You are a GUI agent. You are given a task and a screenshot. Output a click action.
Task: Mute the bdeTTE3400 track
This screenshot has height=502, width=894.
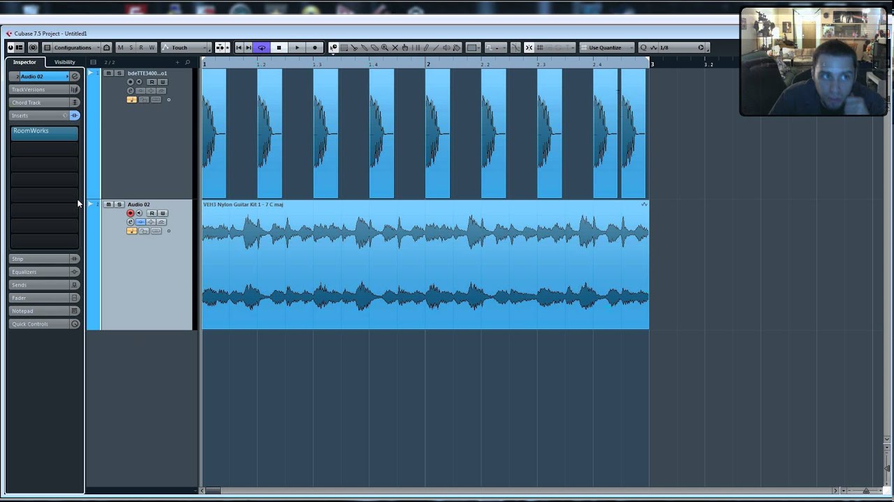point(108,73)
